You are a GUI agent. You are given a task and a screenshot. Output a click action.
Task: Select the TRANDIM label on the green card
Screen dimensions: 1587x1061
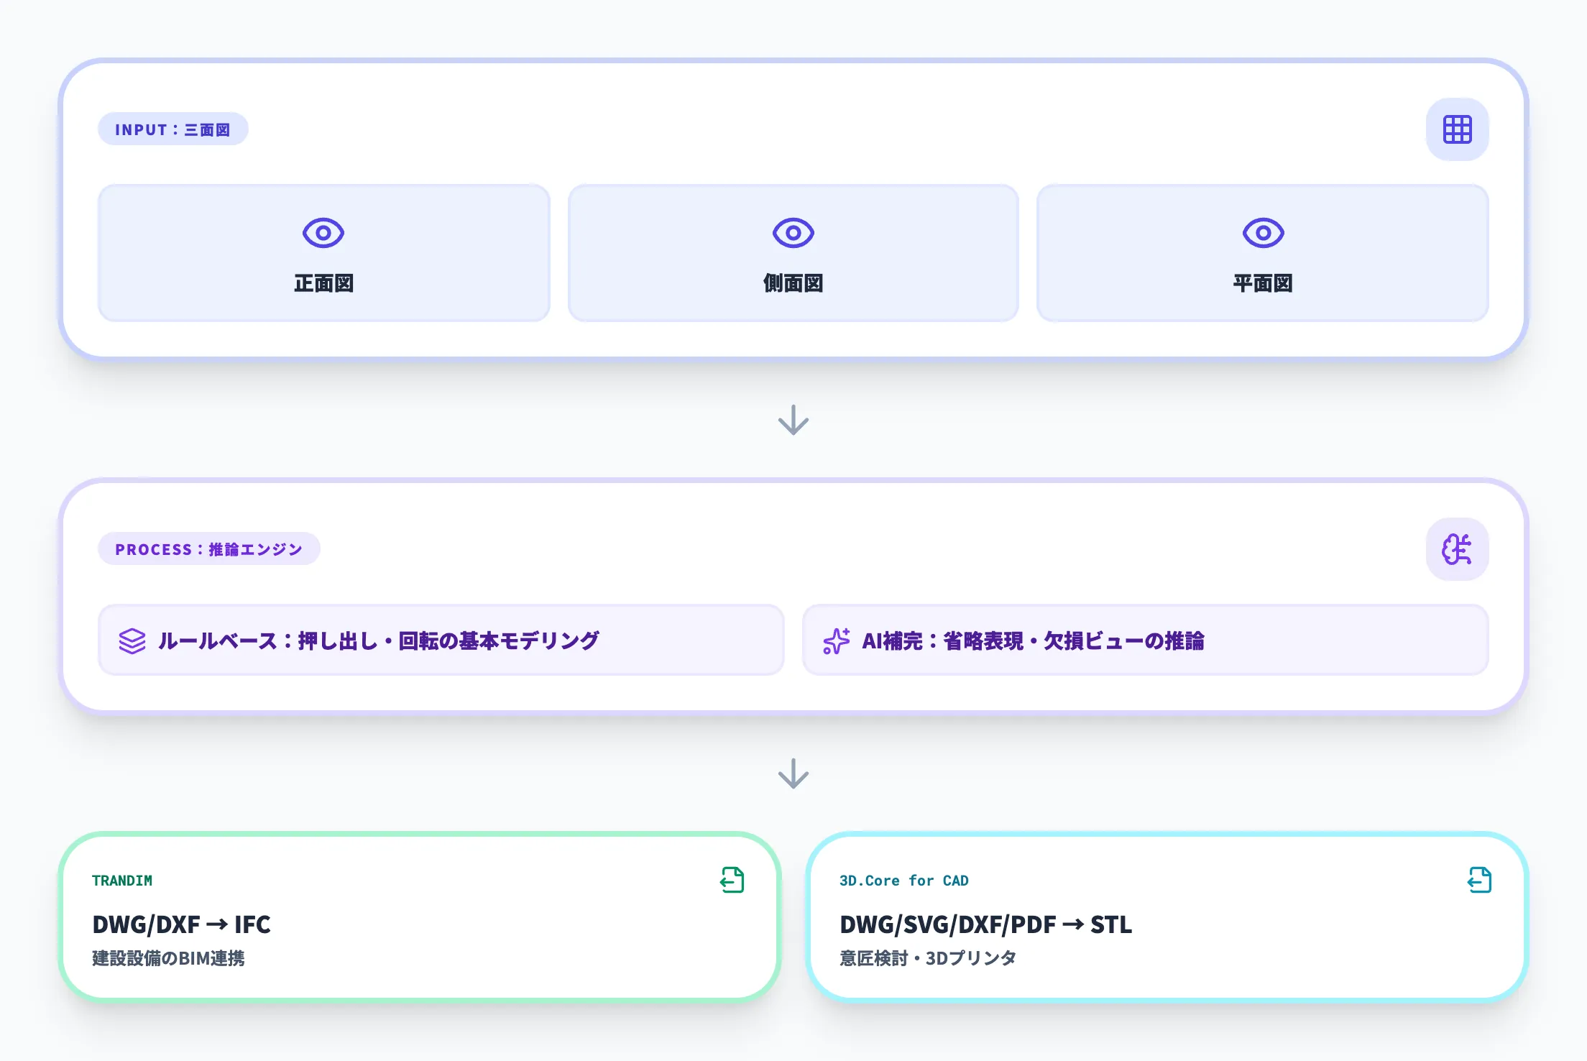121,880
